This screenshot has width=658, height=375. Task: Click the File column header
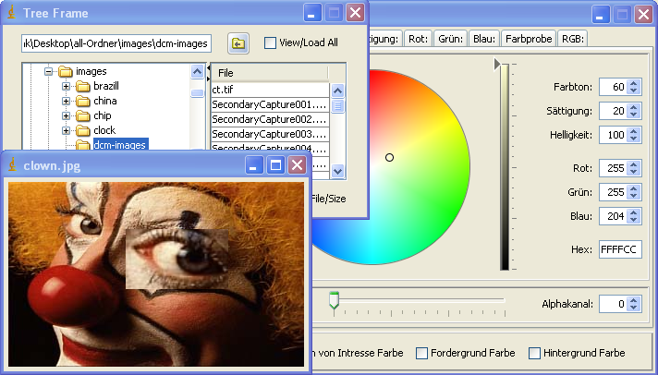tap(269, 73)
